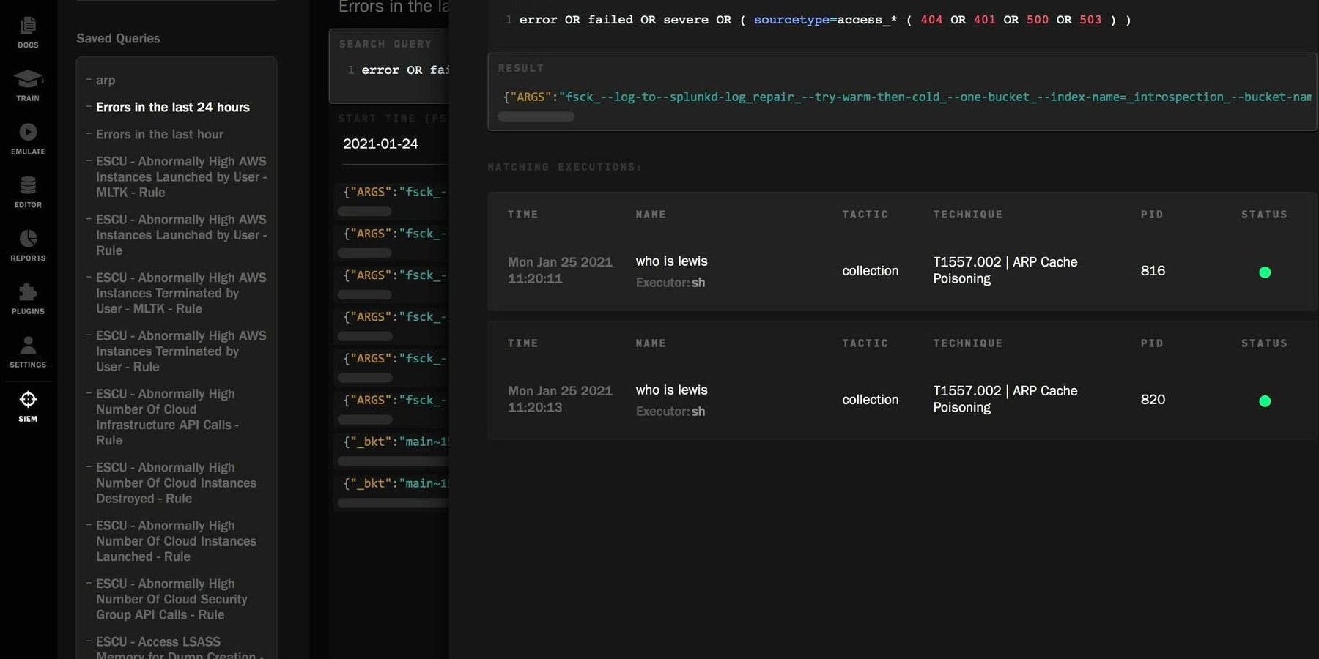This screenshot has height=659, width=1319.
Task: Click T1557.002 ARP Cache Poisoning in PID 816 row
Action: [x=1005, y=270]
